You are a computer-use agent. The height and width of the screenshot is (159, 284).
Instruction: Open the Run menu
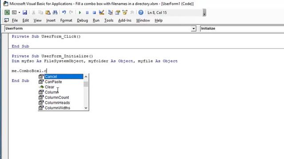96,20
